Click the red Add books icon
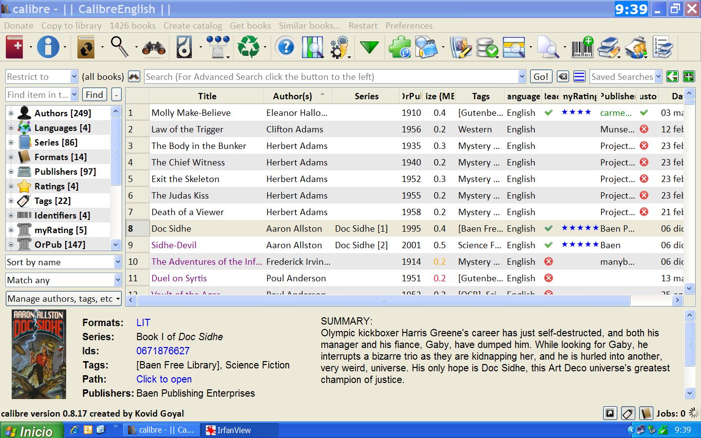701x438 pixels. [15, 47]
